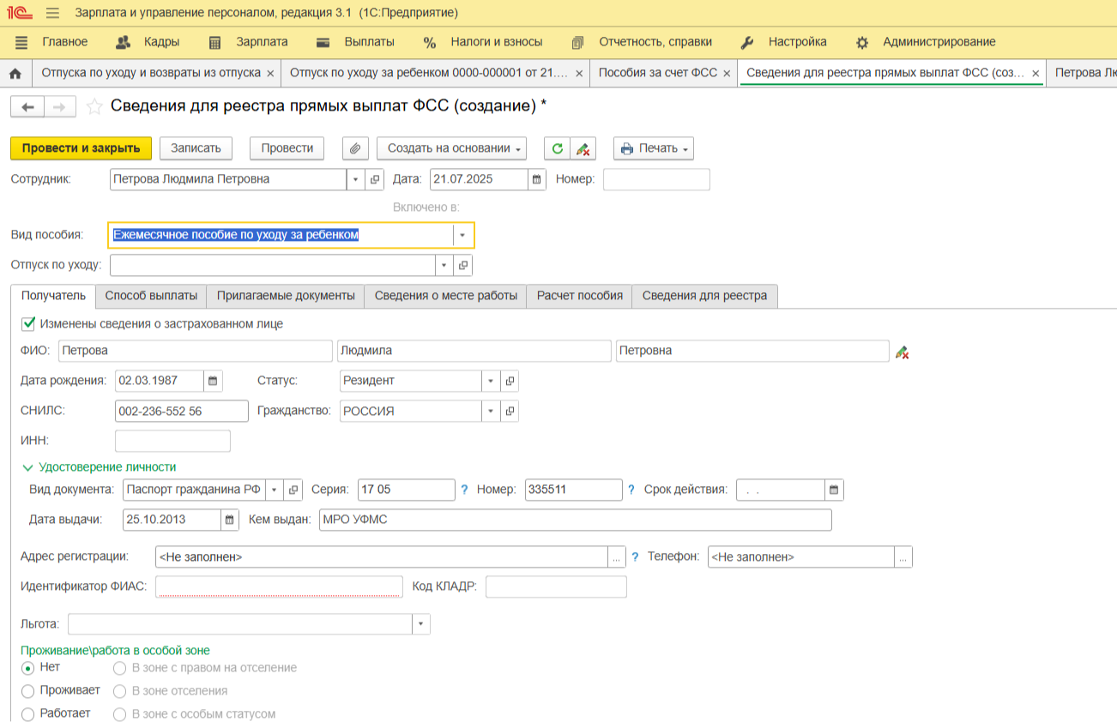Click ellipsis button of Адрес регистрации
Screen dimensions: 1117x728
point(617,557)
